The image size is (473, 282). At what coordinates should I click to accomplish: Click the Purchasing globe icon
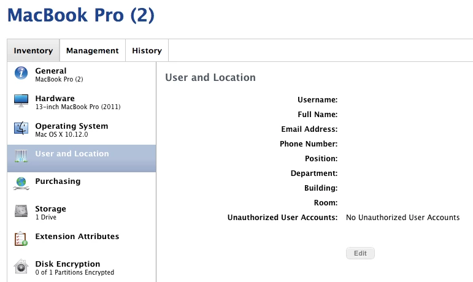tap(21, 183)
